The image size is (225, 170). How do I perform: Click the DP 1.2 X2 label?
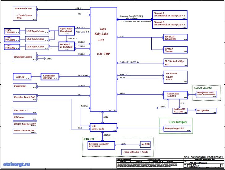point(80,28)
